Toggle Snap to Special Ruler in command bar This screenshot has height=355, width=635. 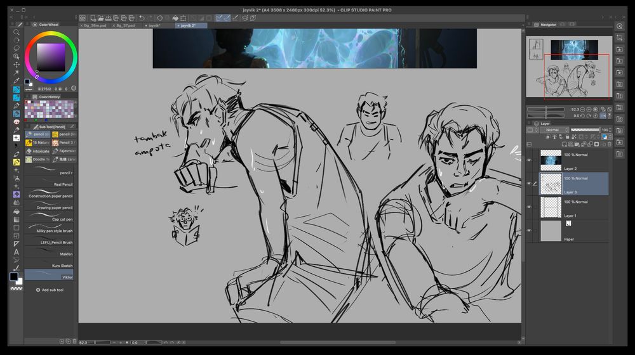click(227, 18)
